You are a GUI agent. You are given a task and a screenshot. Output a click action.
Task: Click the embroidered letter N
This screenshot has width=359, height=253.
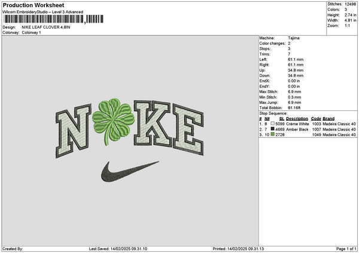tap(73, 131)
